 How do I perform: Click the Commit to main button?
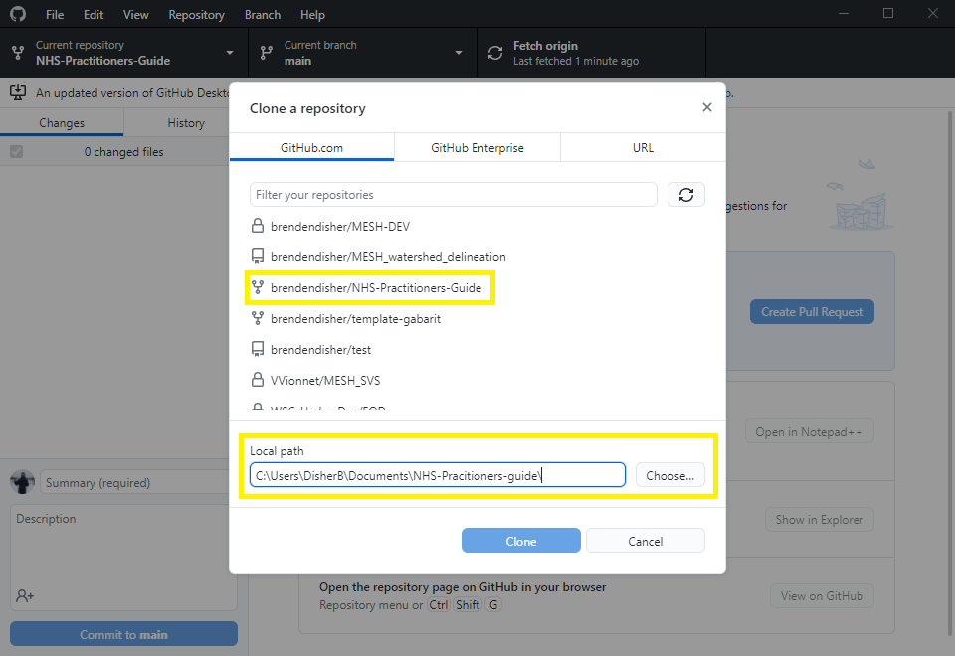[123, 634]
